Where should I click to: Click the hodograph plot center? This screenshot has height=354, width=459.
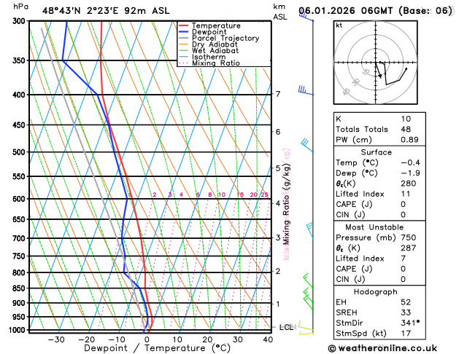(x=376, y=63)
